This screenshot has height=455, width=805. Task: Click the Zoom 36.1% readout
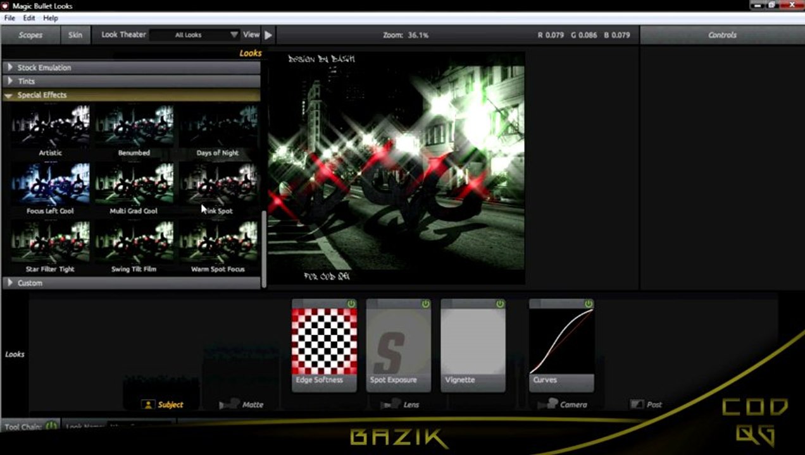coord(406,35)
